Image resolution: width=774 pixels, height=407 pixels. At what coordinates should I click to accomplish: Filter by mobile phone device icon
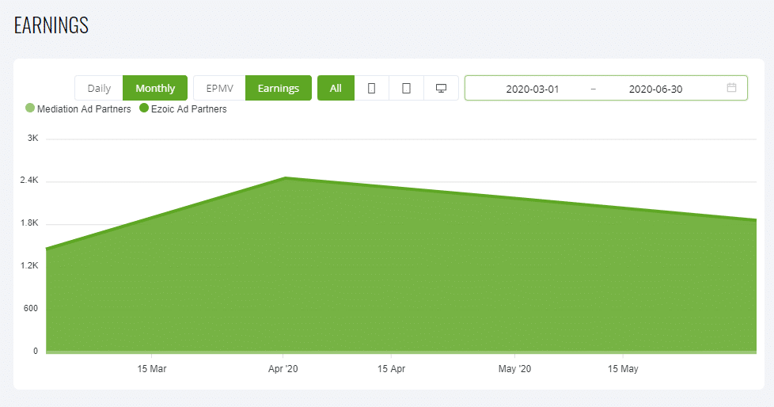[372, 88]
